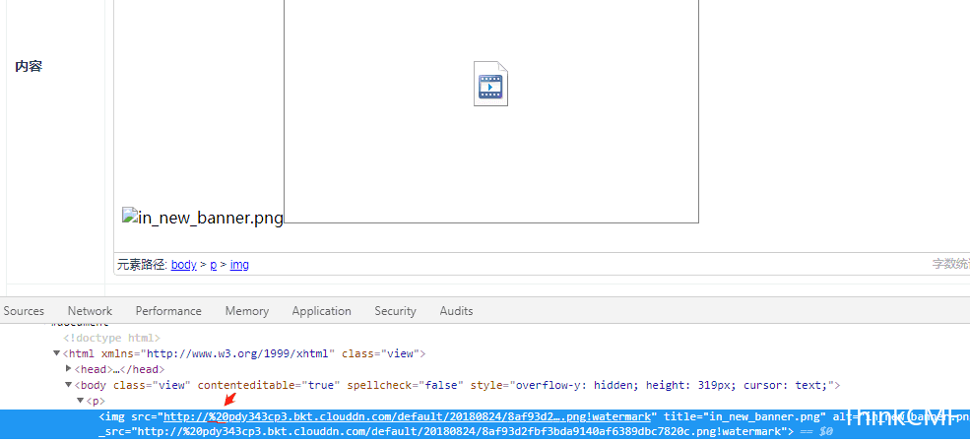Expand the head element node

69,369
